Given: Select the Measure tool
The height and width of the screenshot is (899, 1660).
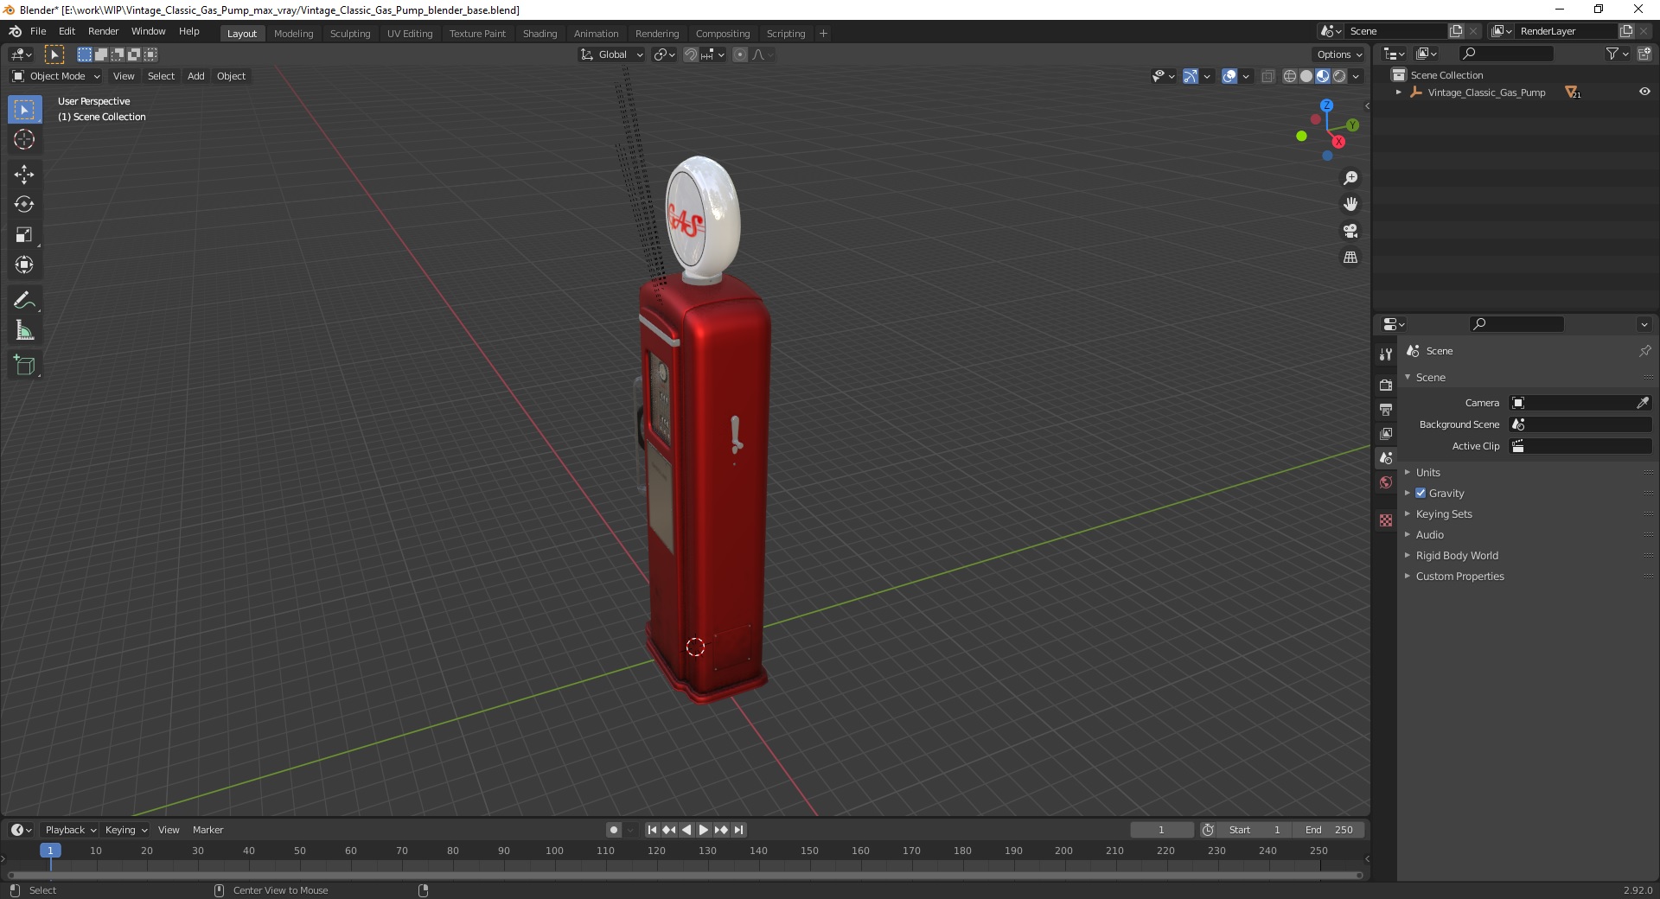Looking at the screenshot, I should (x=24, y=331).
